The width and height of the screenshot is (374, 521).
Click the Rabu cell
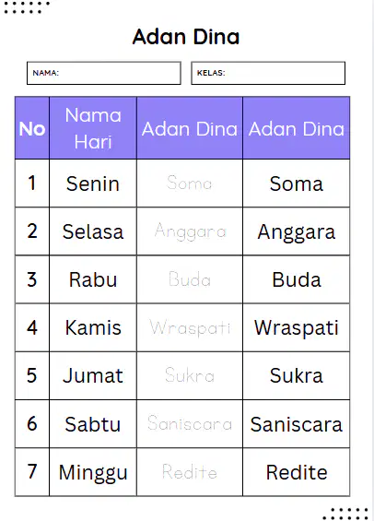(93, 279)
